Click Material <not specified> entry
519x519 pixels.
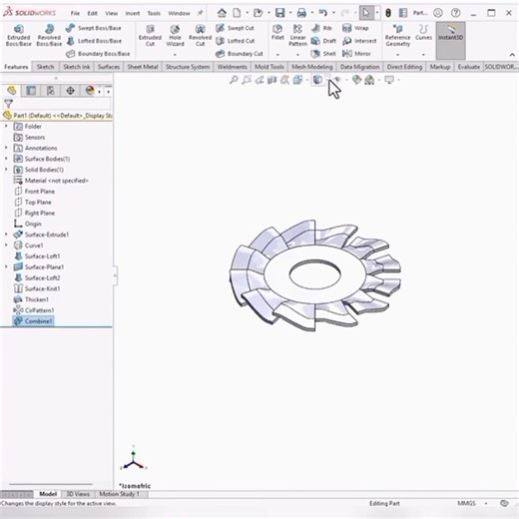coord(51,181)
